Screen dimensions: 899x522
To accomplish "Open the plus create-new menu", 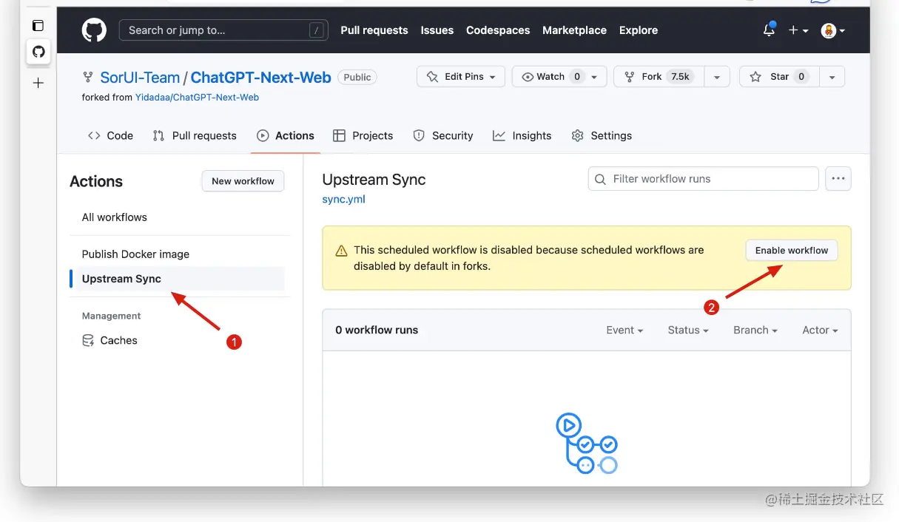I will (798, 30).
